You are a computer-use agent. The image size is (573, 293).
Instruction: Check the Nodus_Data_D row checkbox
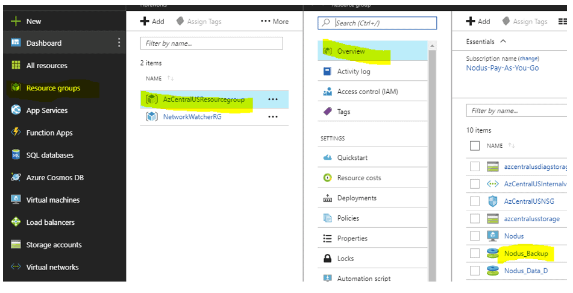tap(474, 271)
